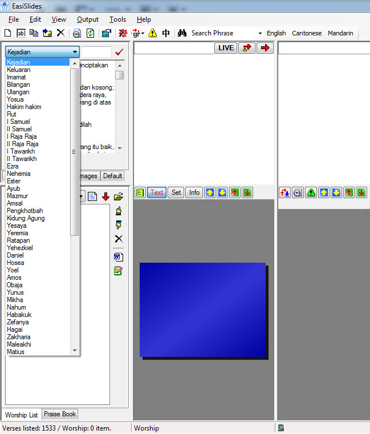The height and width of the screenshot is (434, 370).
Task: Click the open folder icon in the worship panel
Action: click(x=119, y=196)
